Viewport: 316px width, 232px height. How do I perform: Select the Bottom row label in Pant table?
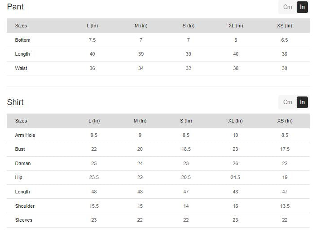coord(23,40)
